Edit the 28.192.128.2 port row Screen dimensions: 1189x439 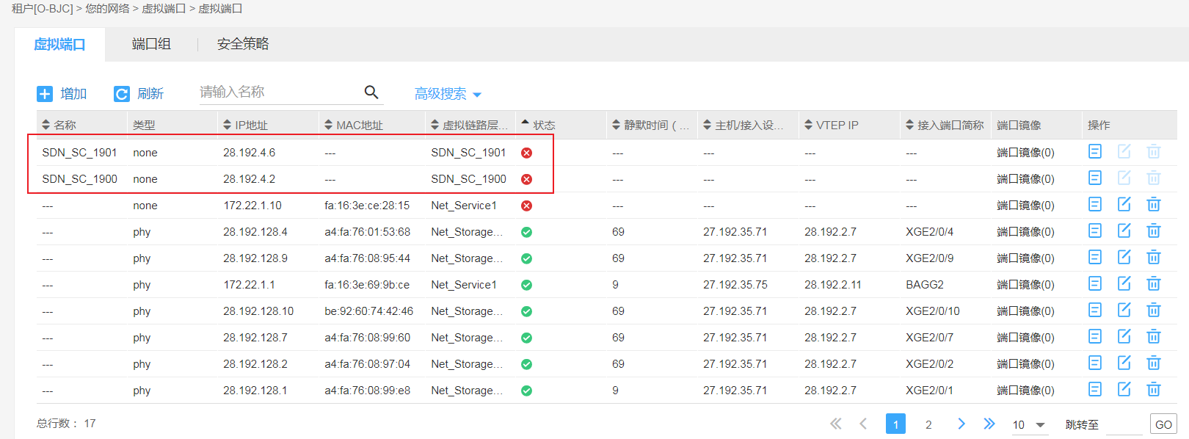coord(1124,363)
